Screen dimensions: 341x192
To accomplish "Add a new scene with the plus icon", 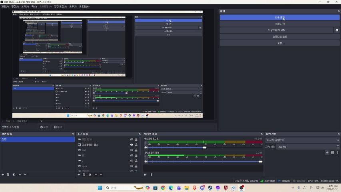I will (3, 174).
